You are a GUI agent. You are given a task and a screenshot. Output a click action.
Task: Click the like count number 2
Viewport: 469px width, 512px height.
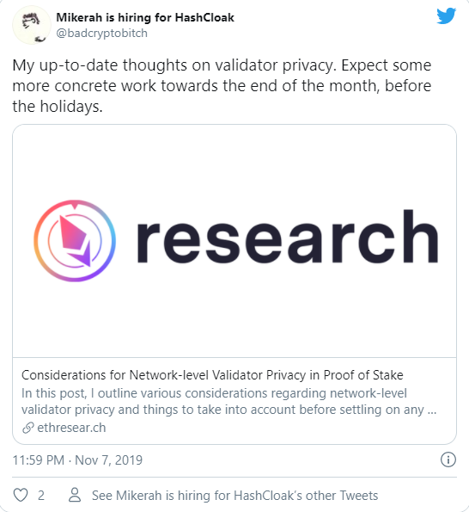pos(41,496)
